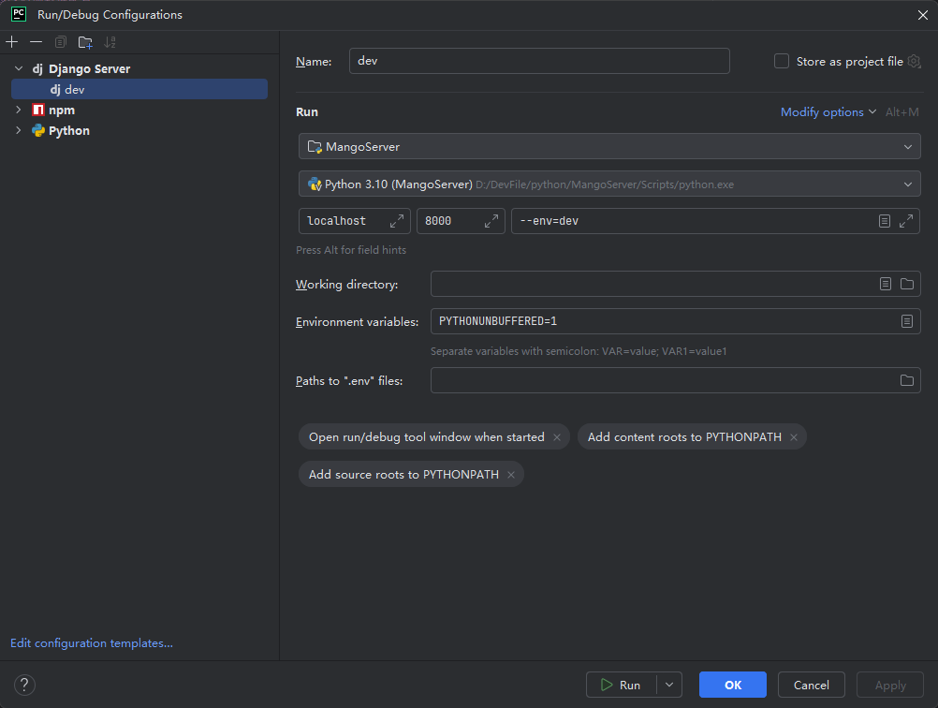Click the OK button

click(732, 685)
